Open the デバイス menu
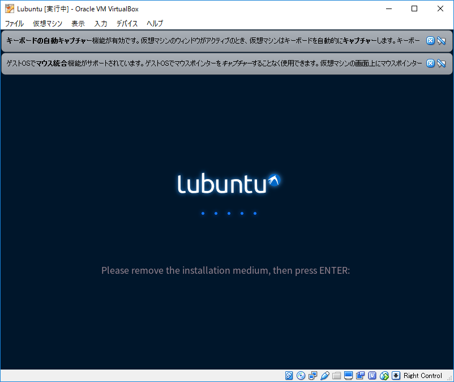This screenshot has width=454, height=382. (127, 23)
